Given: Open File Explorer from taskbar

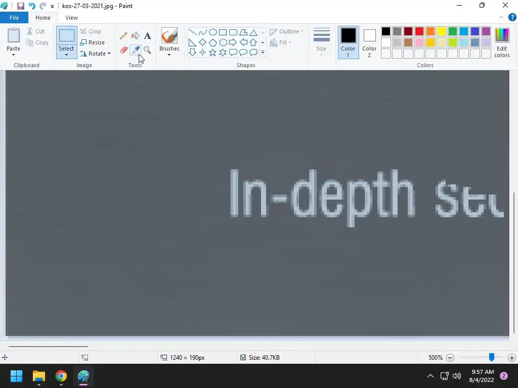Looking at the screenshot, I should point(38,376).
